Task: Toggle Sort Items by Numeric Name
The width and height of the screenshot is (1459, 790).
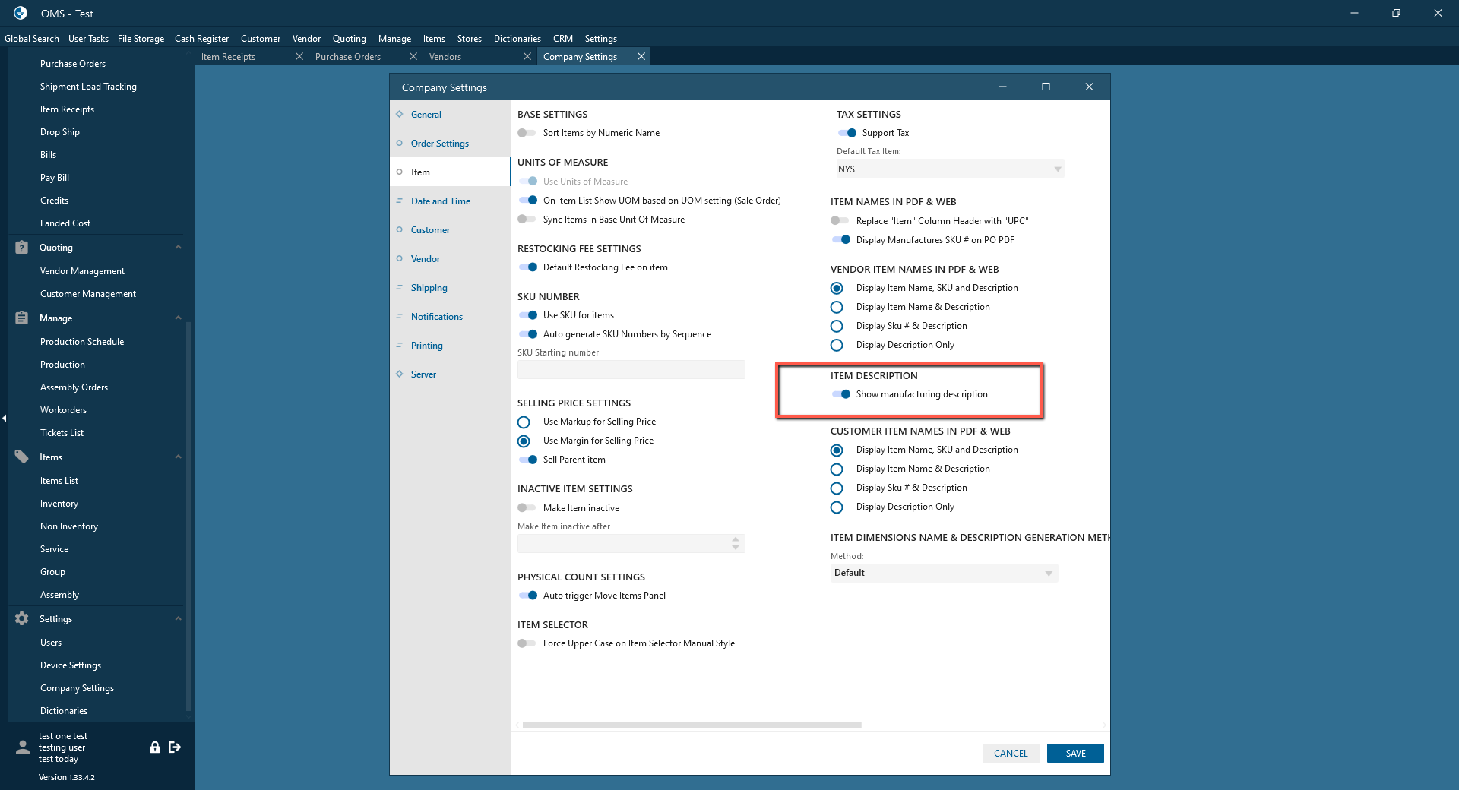Action: coord(527,133)
